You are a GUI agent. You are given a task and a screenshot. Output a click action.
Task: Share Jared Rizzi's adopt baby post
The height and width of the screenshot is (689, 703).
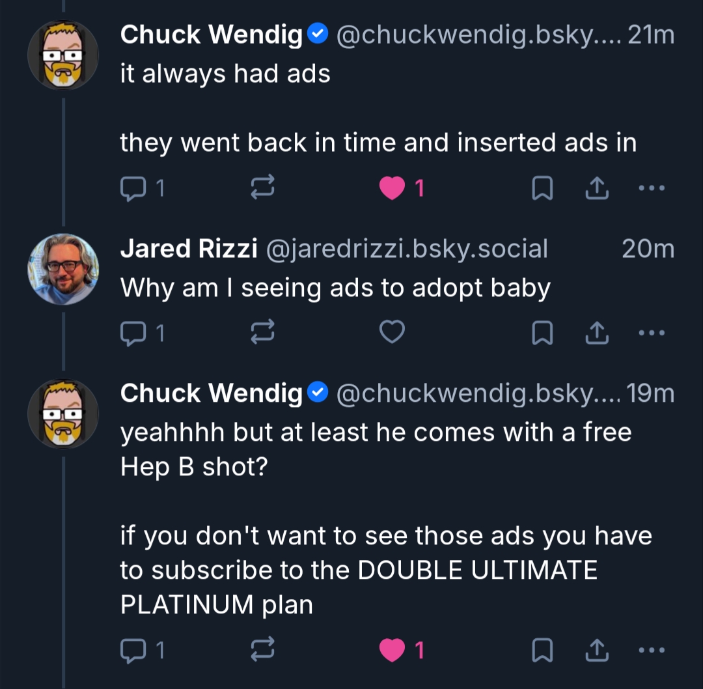coord(596,333)
